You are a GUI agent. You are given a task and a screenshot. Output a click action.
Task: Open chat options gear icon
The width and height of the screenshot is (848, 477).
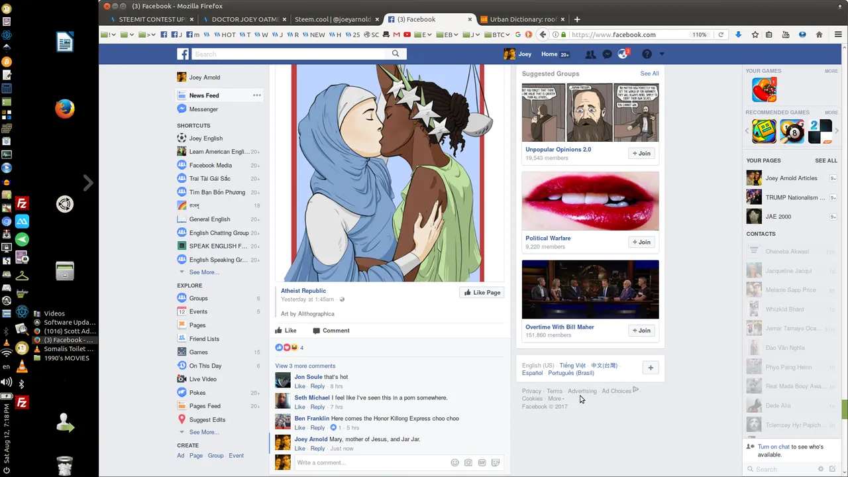point(820,469)
